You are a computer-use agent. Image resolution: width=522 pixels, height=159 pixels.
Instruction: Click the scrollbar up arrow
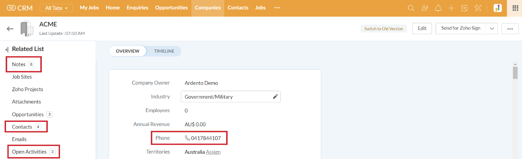pos(515,63)
